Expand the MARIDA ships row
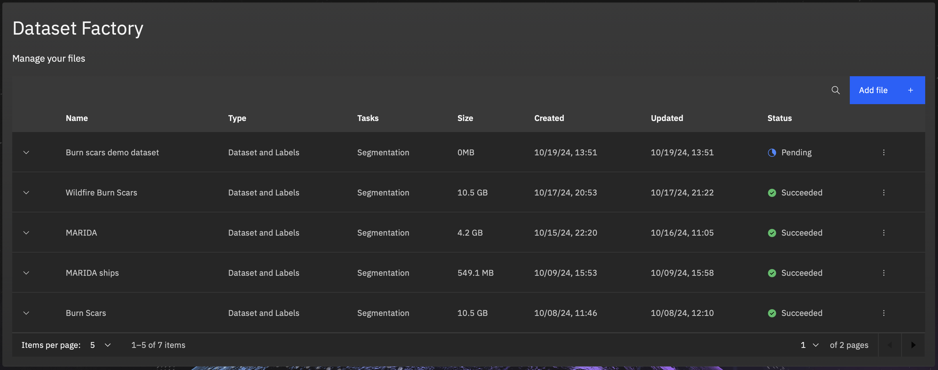The width and height of the screenshot is (938, 370). pyautogui.click(x=26, y=273)
